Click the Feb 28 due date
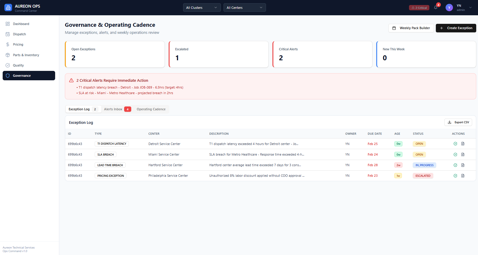The height and width of the screenshot is (255, 478). point(373,165)
